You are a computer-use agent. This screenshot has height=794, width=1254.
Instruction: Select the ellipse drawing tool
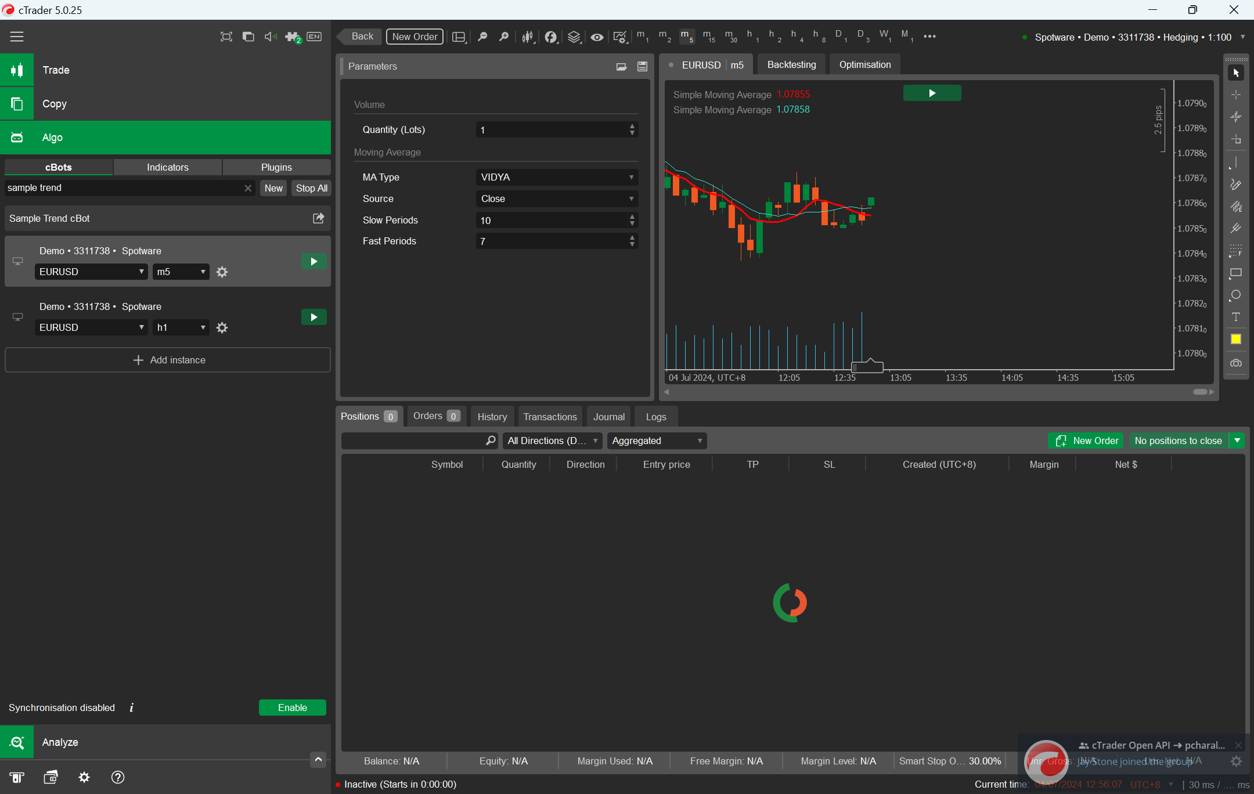click(x=1236, y=295)
